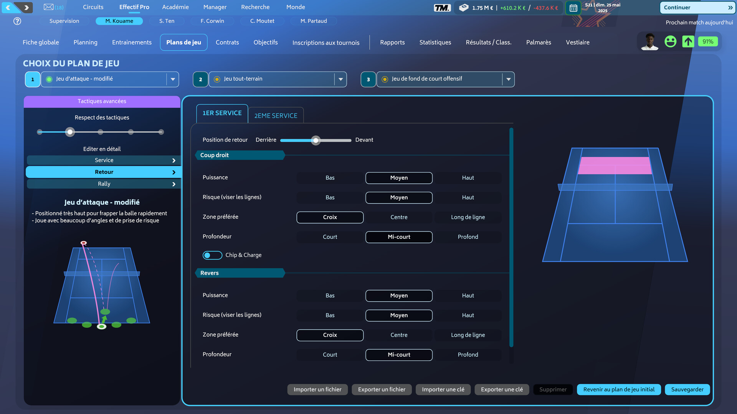Click the Sauvegarder button
Viewport: 737px width, 414px height.
687,389
